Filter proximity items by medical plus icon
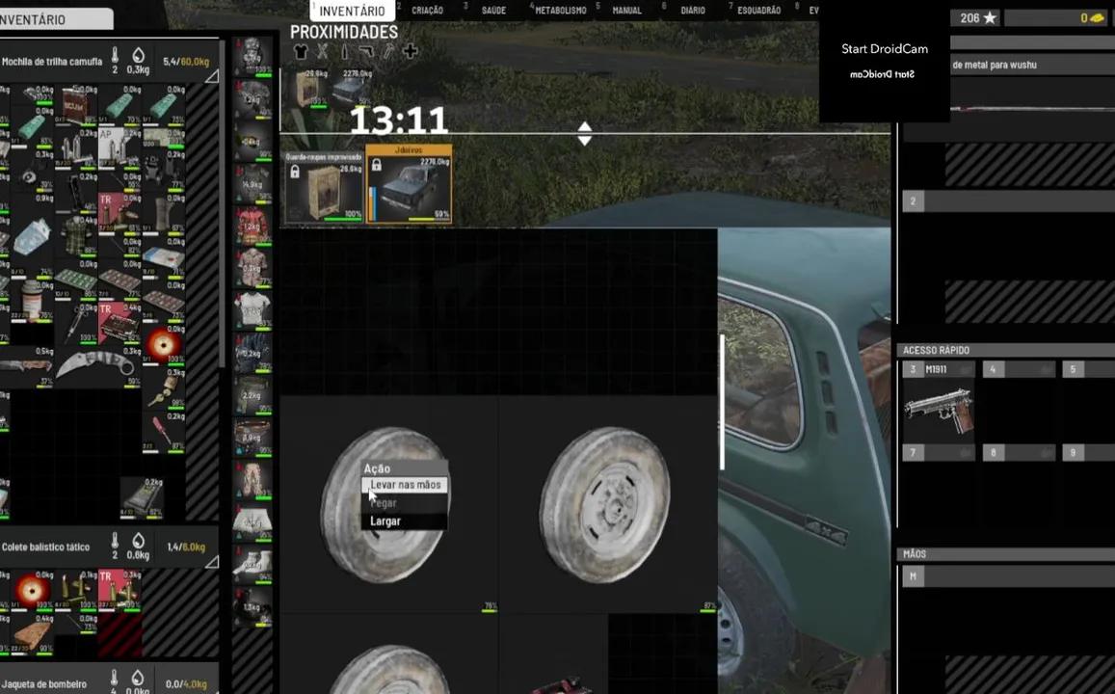Viewport: 1115px width, 694px height. point(411,51)
